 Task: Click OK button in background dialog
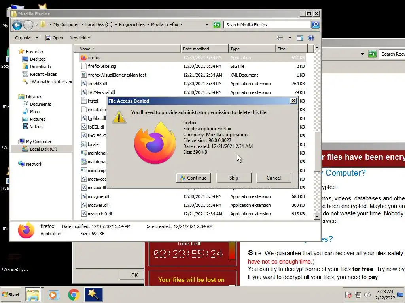tap(132, 275)
